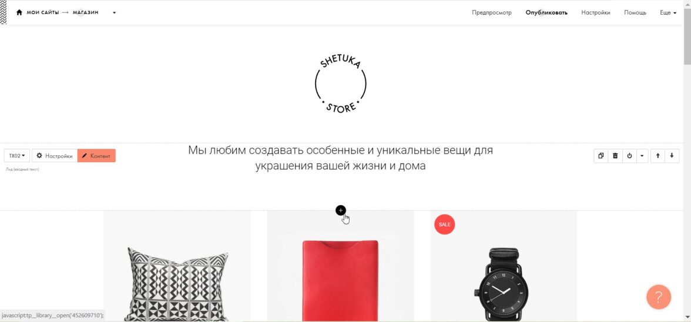Click Предпросмотр in the top menu
This screenshot has height=322, width=691.
pyautogui.click(x=492, y=13)
